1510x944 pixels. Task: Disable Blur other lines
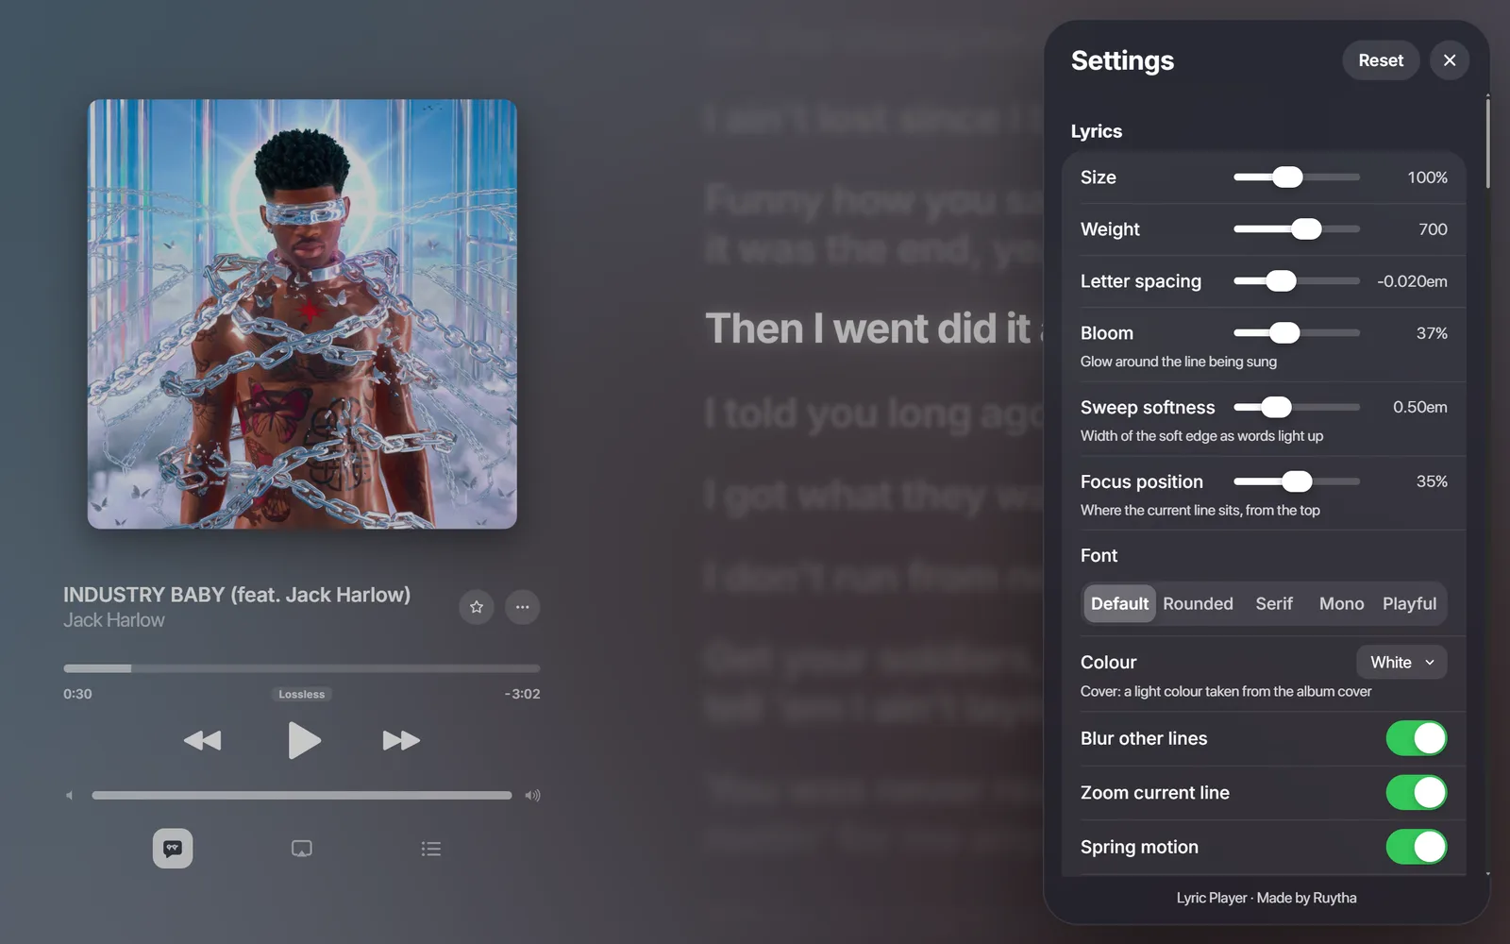(1417, 738)
